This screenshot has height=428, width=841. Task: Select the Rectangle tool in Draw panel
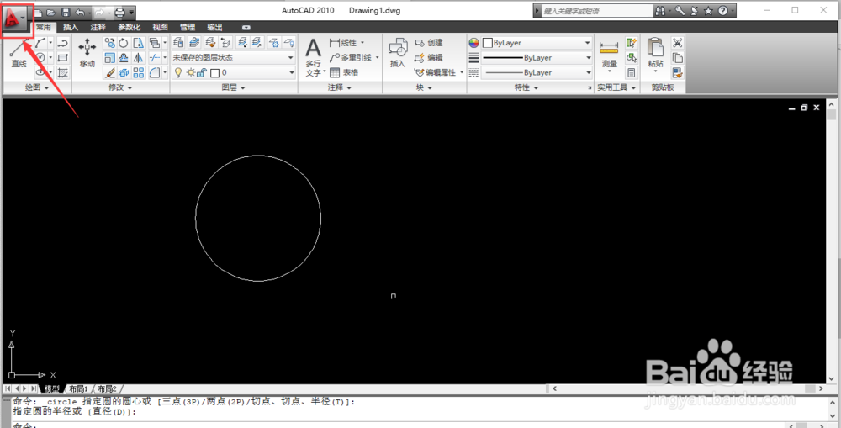point(63,57)
